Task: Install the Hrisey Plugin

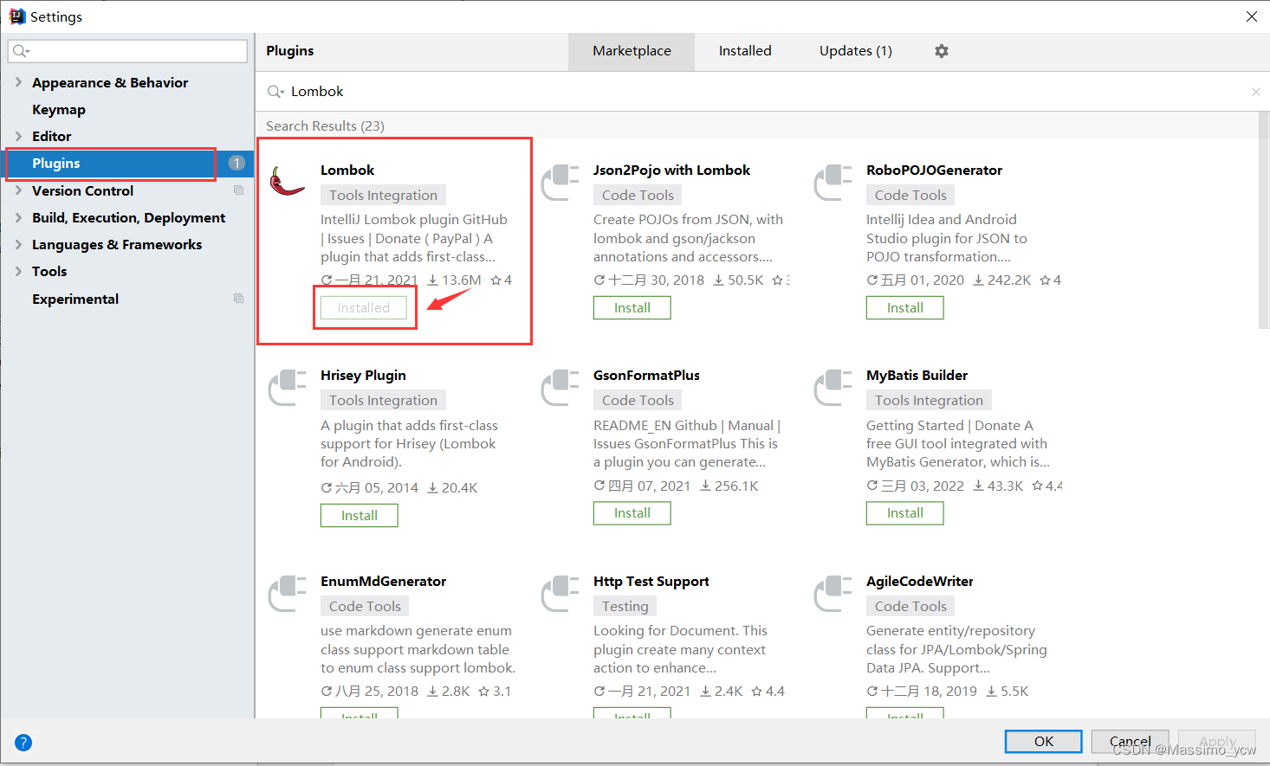Action: (360, 515)
